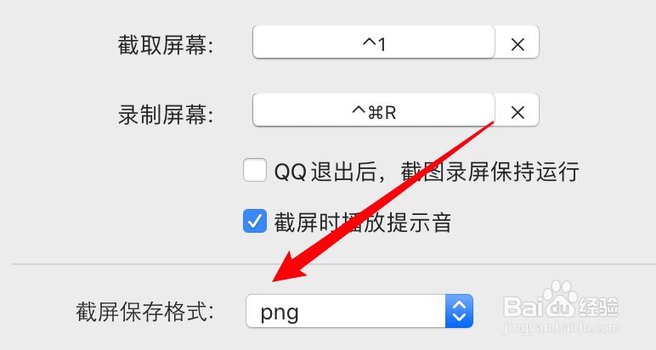Screen dimensions: 656x350
Task: Open the jingyan.baidu.com watermark link
Action: tap(562, 327)
